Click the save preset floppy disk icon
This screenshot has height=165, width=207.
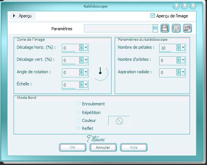(x=165, y=28)
